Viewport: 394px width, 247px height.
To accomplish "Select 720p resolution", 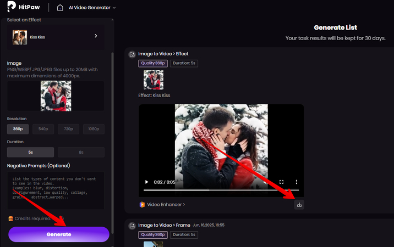I will (68, 129).
